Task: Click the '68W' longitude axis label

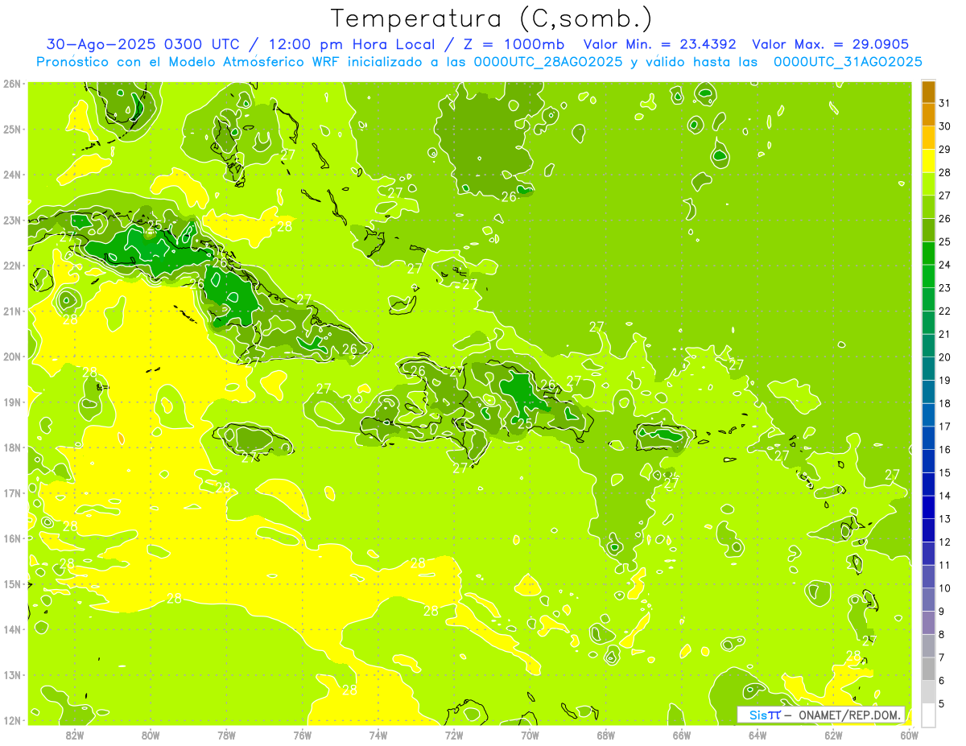Action: click(x=606, y=735)
